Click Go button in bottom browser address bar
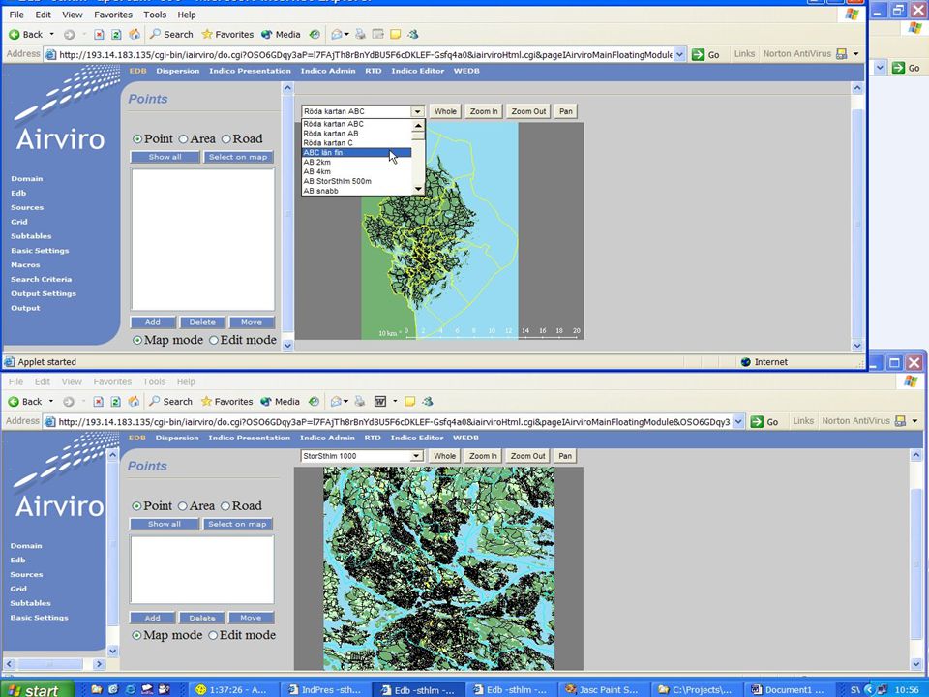Viewport: 929px width, 697px height. pos(764,421)
